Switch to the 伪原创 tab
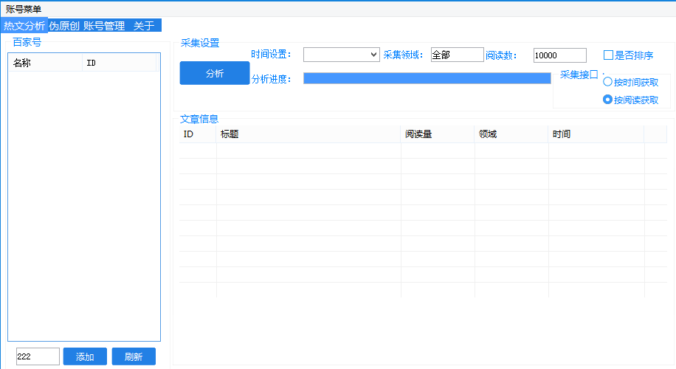Viewport: 676px width, 369px height. point(64,26)
